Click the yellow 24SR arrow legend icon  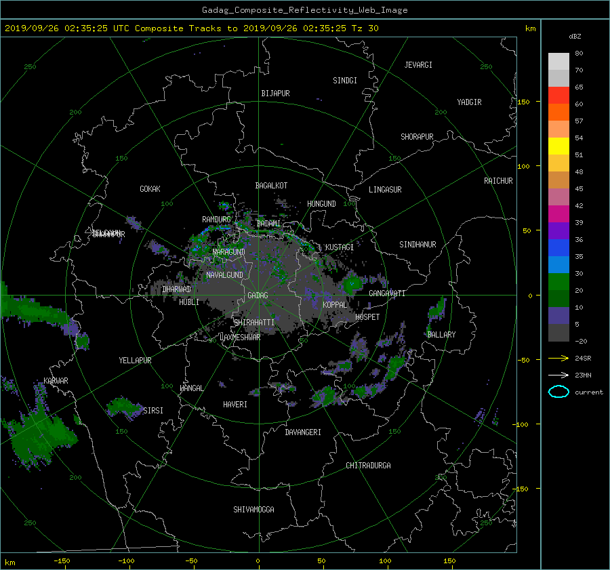point(558,358)
